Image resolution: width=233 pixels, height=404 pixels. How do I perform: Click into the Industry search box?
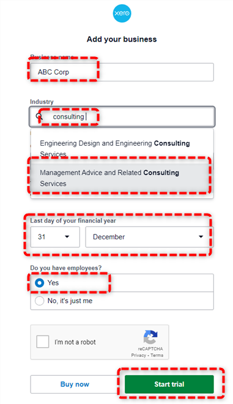pos(122,117)
